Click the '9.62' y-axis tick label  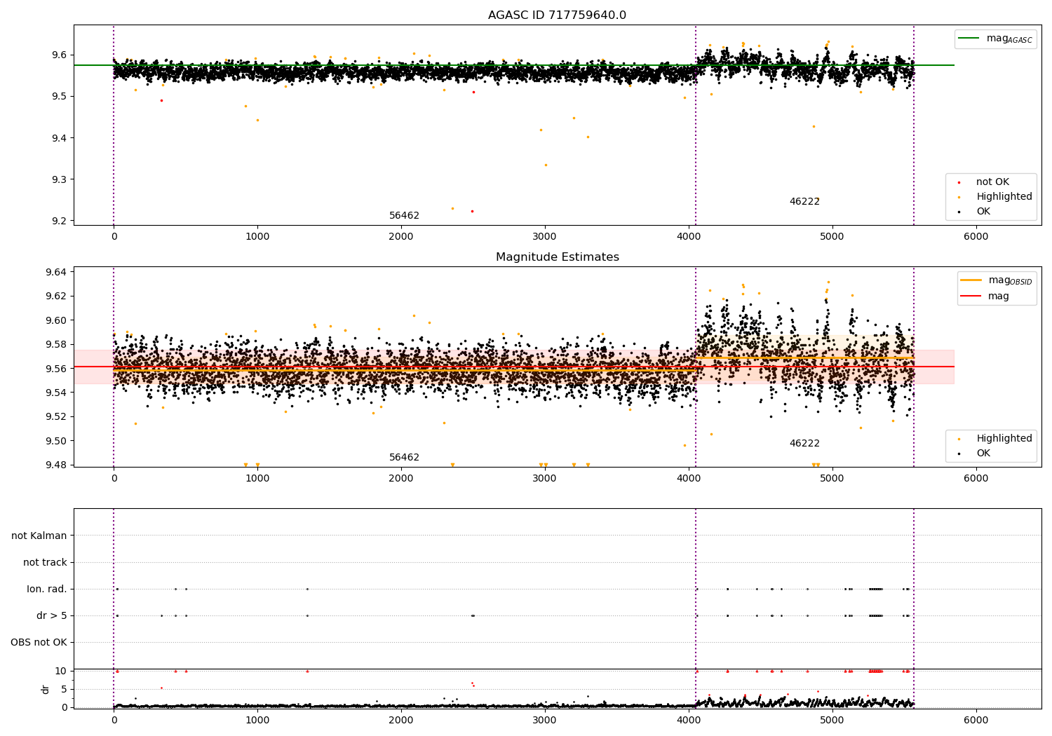56,296
